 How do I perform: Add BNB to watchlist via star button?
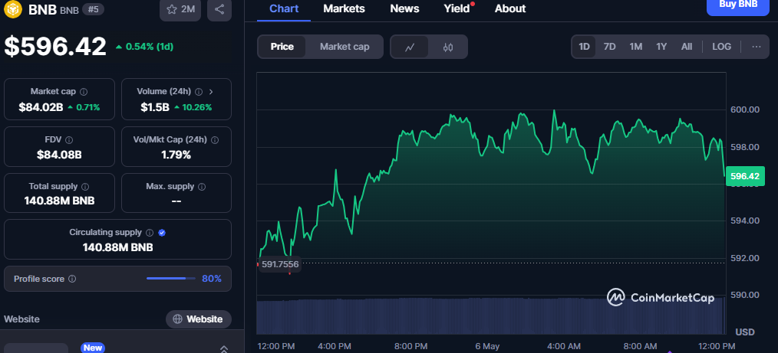pyautogui.click(x=180, y=9)
